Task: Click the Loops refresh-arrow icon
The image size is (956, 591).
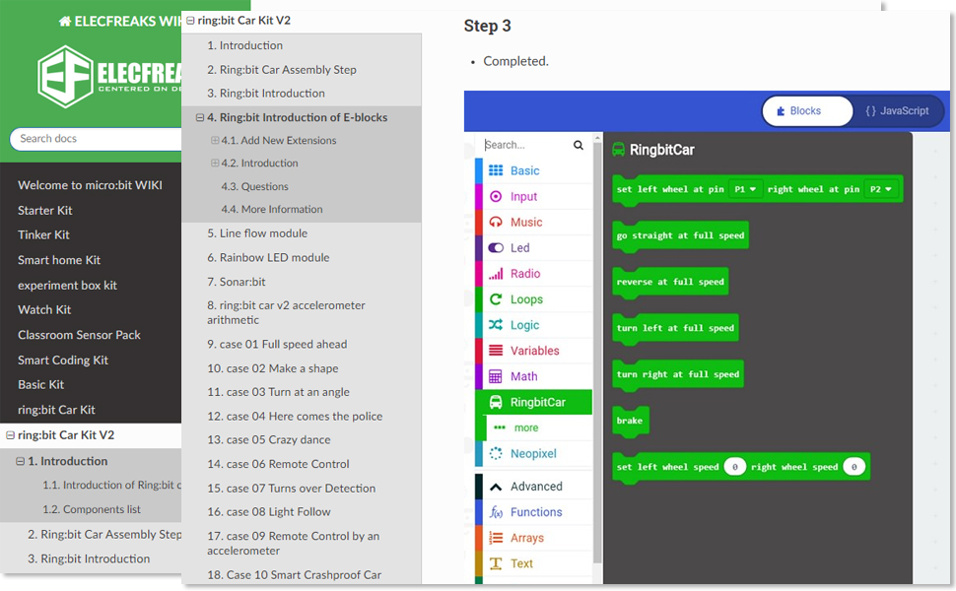Action: pos(496,299)
